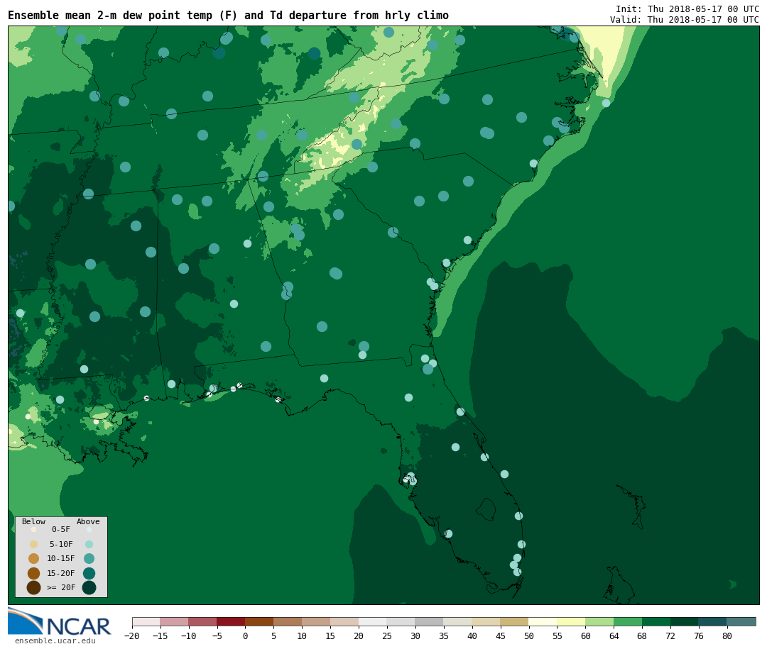The image size is (767, 649).
Task: Pick the above-80 slate teal swatch
Action: pyautogui.click(x=741, y=621)
